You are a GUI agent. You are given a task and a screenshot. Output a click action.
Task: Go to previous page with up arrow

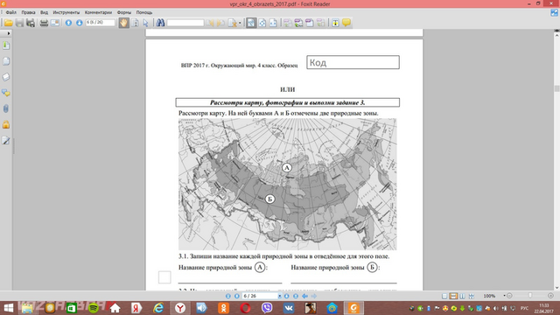[x=68, y=23]
